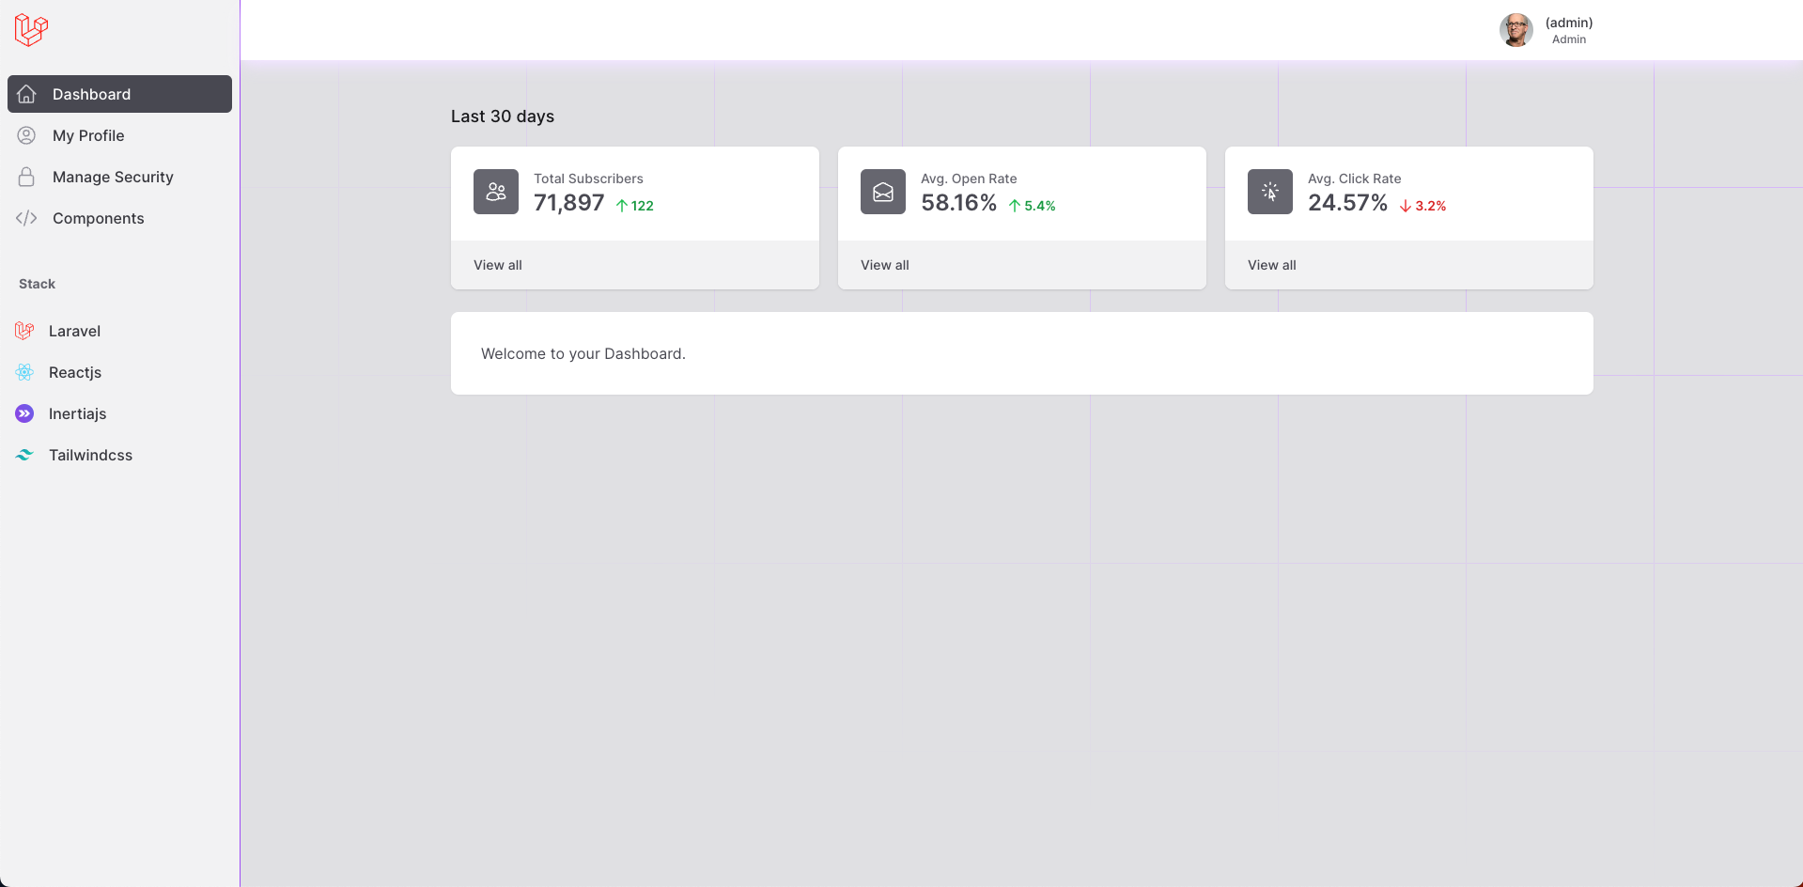Click the admin avatar photo

[x=1515, y=30]
